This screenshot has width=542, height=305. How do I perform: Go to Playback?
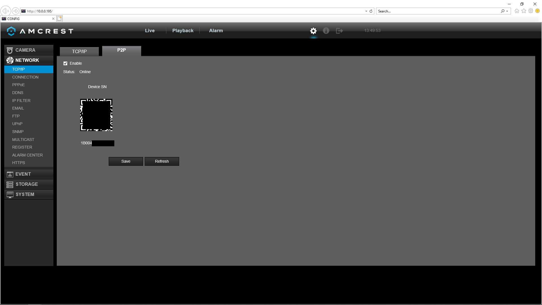point(183,30)
